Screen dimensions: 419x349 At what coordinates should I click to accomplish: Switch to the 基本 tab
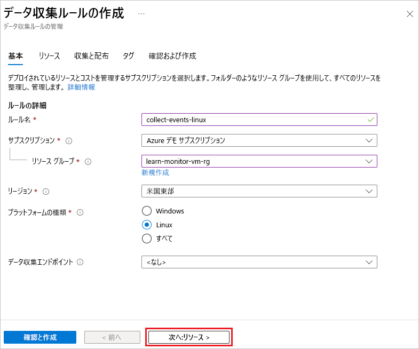[x=15, y=56]
